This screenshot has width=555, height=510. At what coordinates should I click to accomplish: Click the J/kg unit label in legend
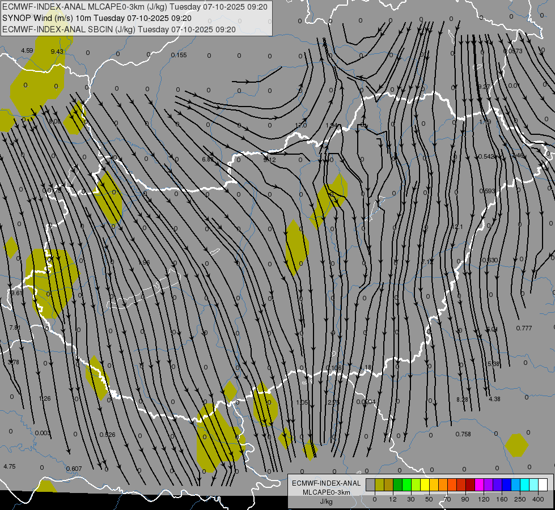(x=326, y=501)
